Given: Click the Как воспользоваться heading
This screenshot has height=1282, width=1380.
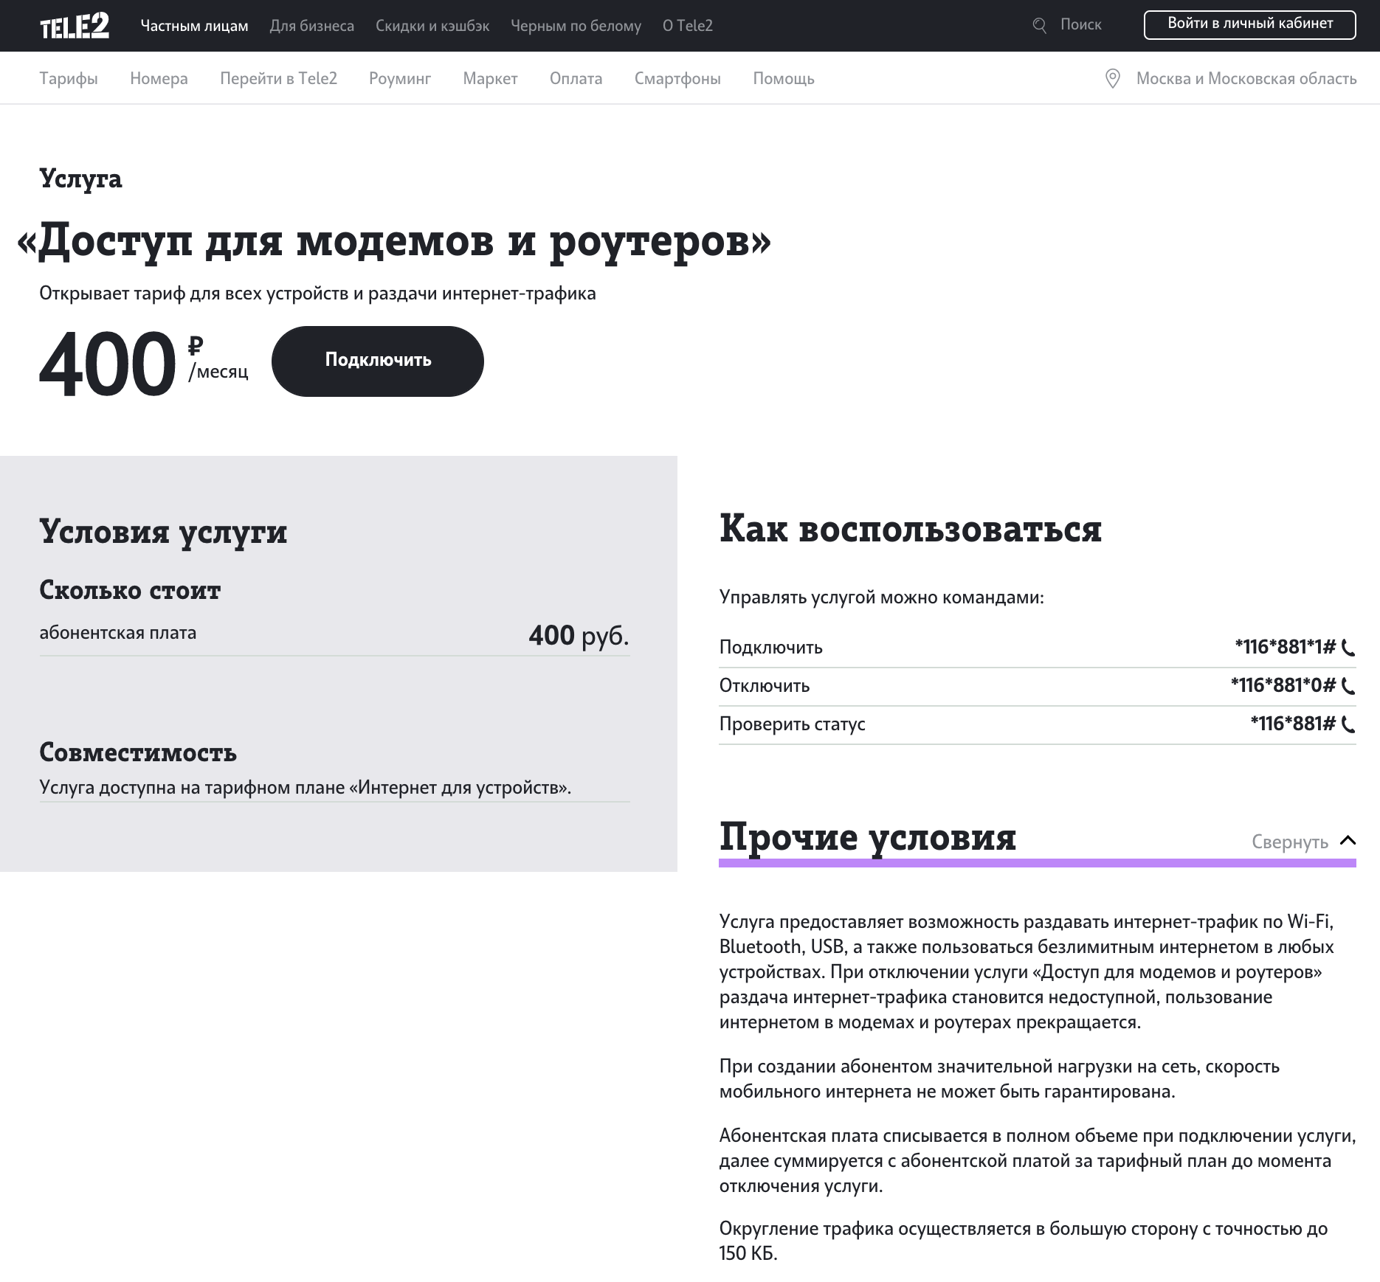Looking at the screenshot, I should tap(910, 529).
